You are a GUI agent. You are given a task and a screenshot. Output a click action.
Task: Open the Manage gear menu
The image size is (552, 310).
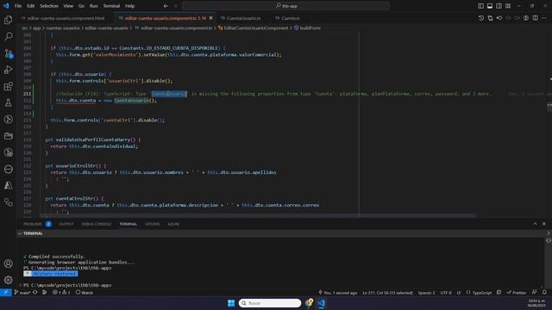[x=8, y=280]
